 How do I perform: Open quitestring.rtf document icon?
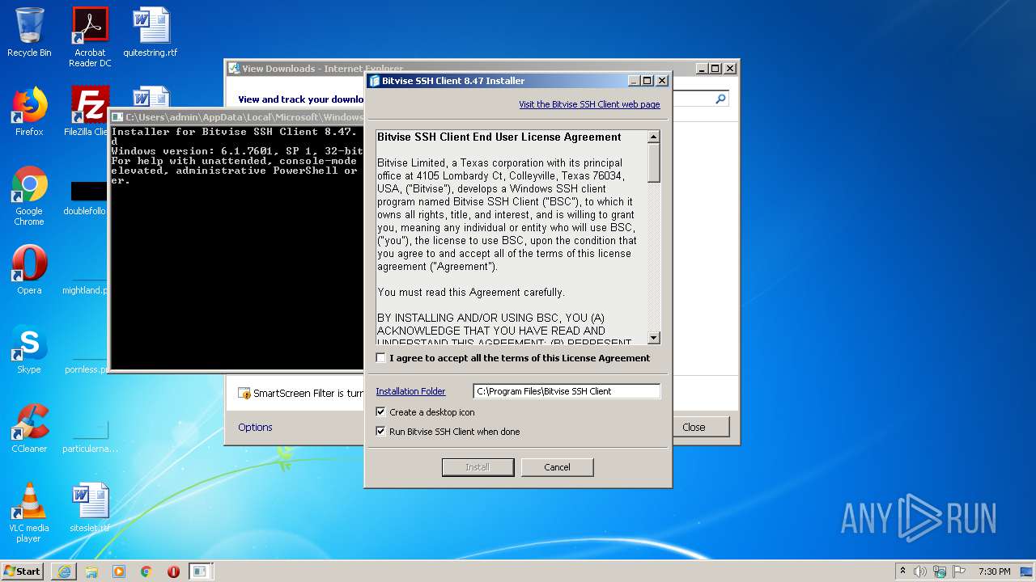(x=151, y=32)
